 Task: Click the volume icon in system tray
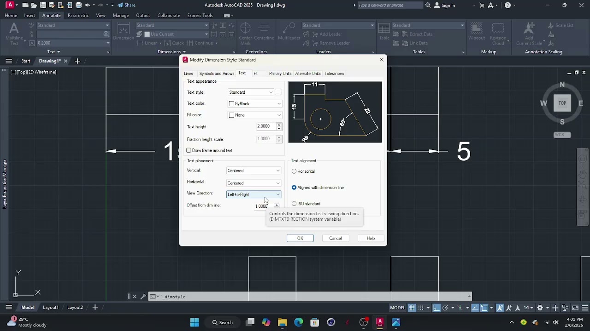[555, 322]
